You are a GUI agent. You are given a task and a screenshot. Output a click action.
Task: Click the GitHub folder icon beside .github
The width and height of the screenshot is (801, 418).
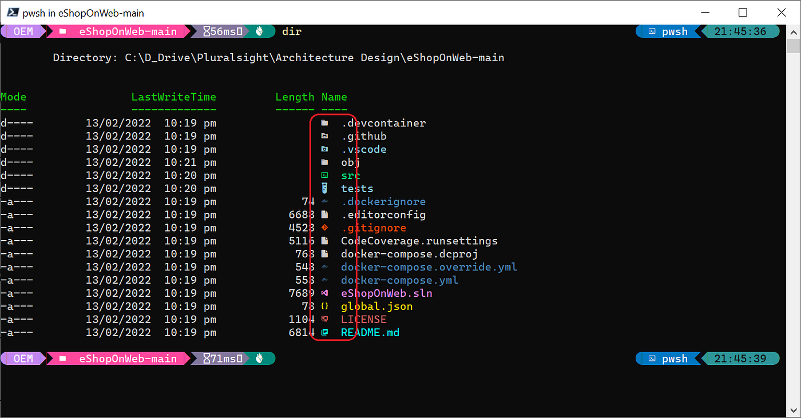click(324, 136)
